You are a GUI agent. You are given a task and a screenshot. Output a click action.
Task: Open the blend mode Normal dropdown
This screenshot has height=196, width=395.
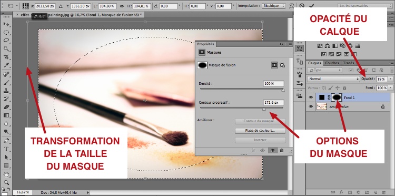point(333,79)
